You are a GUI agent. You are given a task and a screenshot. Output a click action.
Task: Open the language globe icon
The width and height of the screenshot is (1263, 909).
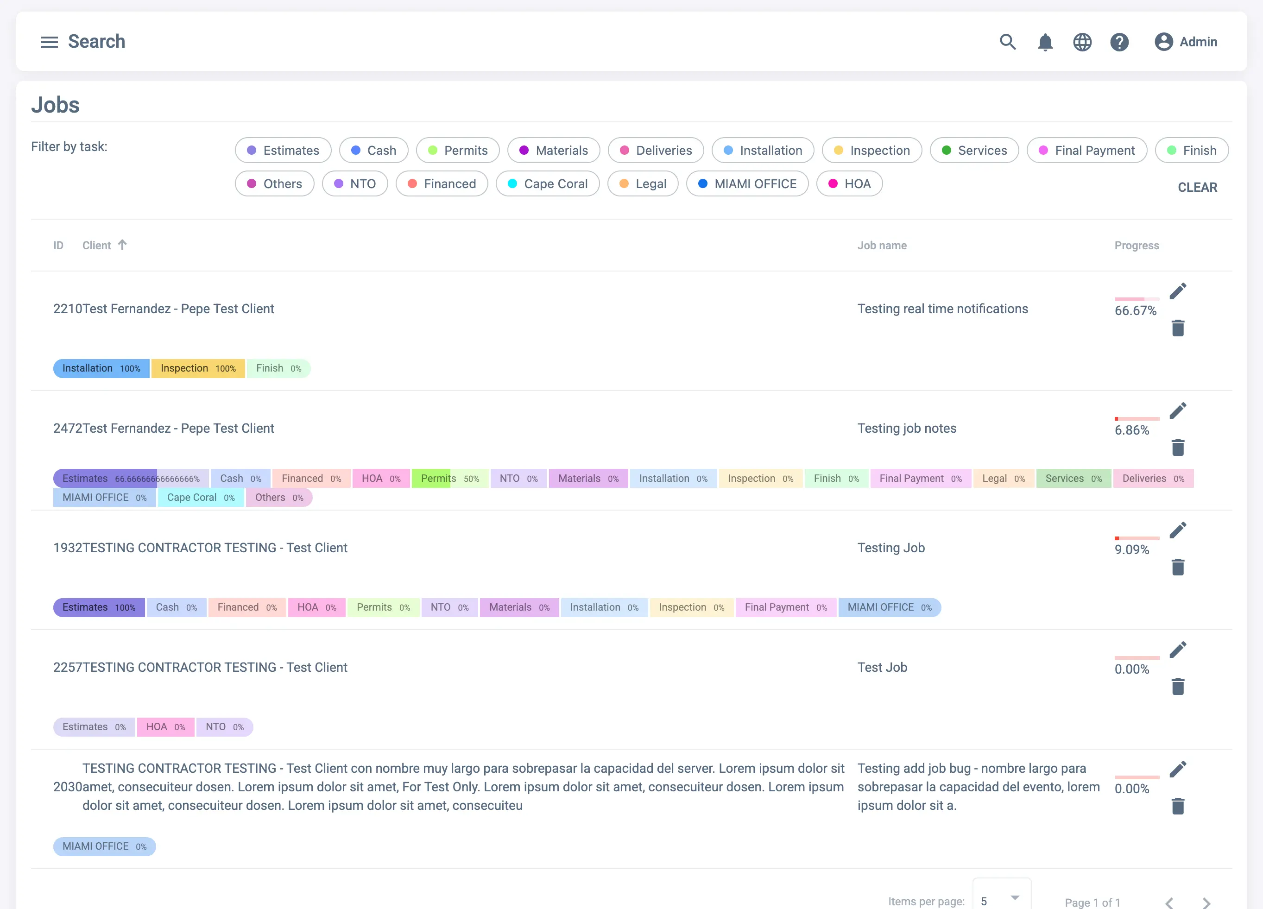pyautogui.click(x=1082, y=42)
